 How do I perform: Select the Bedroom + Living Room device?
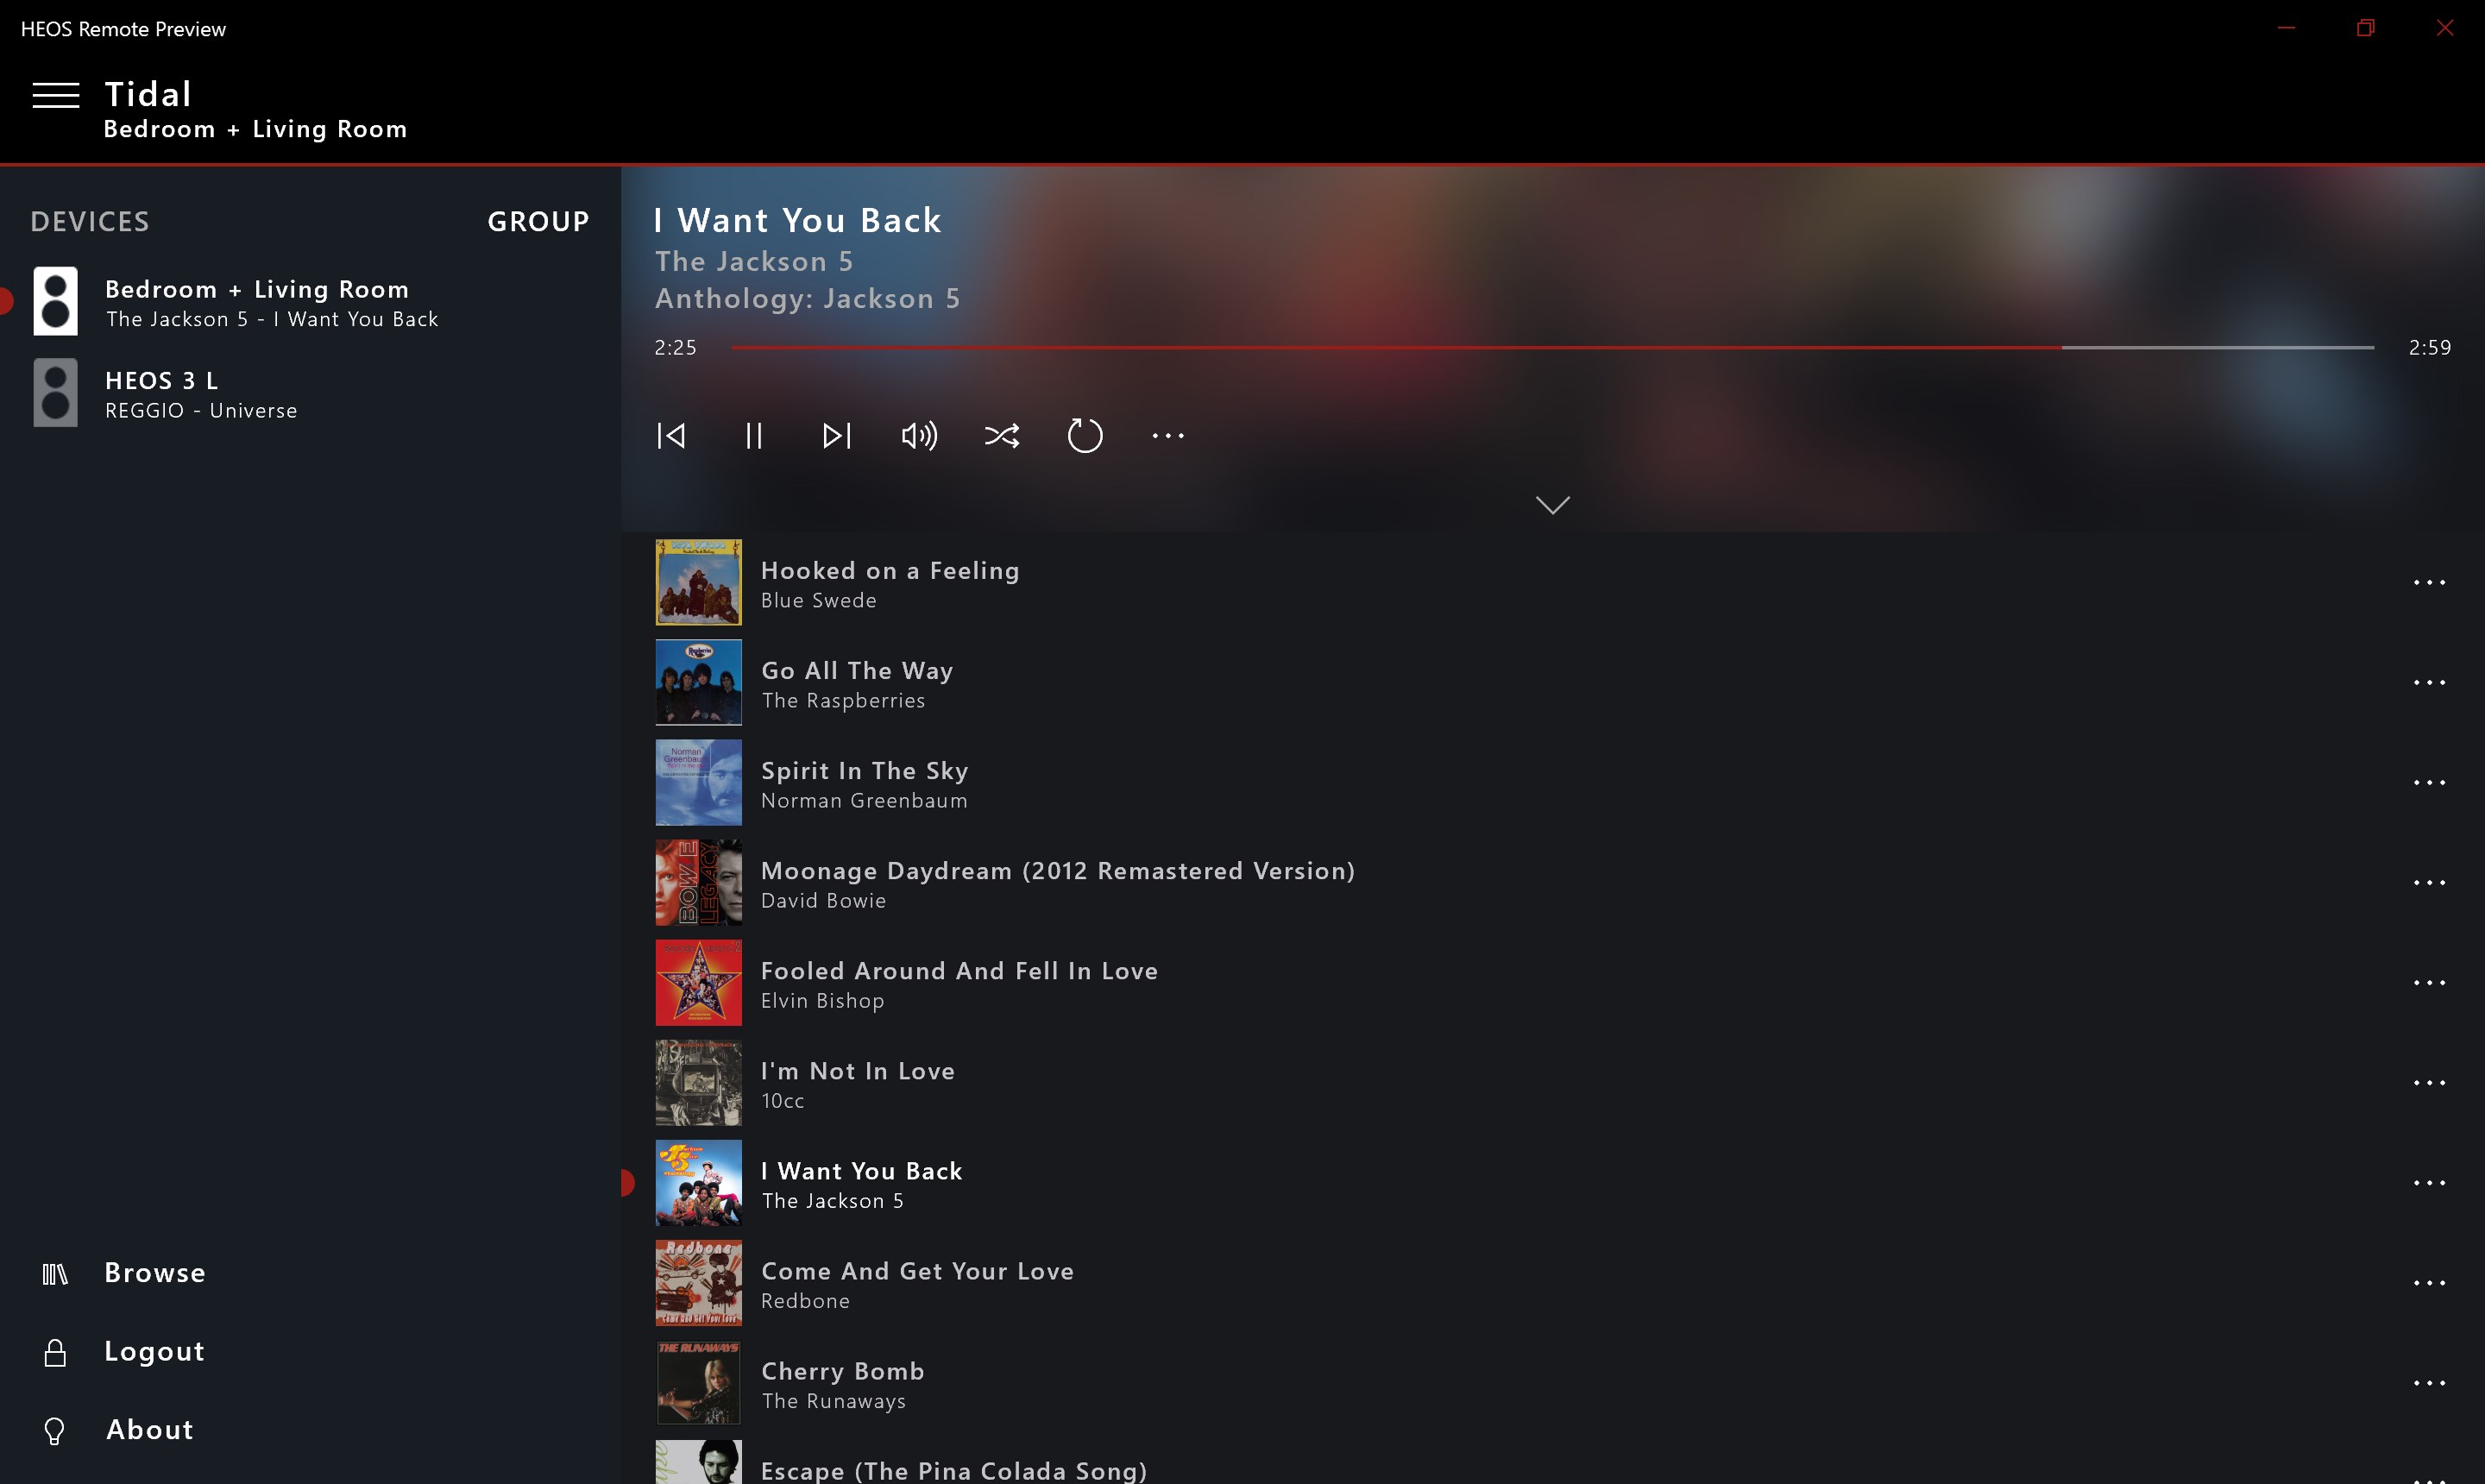point(257,300)
